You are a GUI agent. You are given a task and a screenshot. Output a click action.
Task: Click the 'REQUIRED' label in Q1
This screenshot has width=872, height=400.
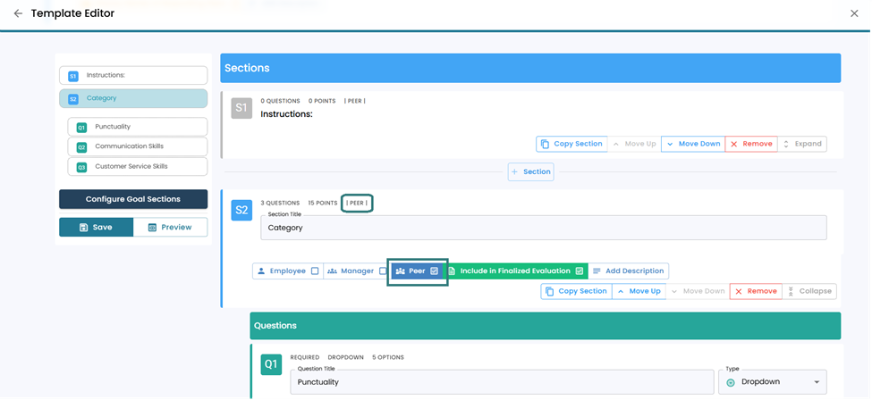tap(305, 358)
